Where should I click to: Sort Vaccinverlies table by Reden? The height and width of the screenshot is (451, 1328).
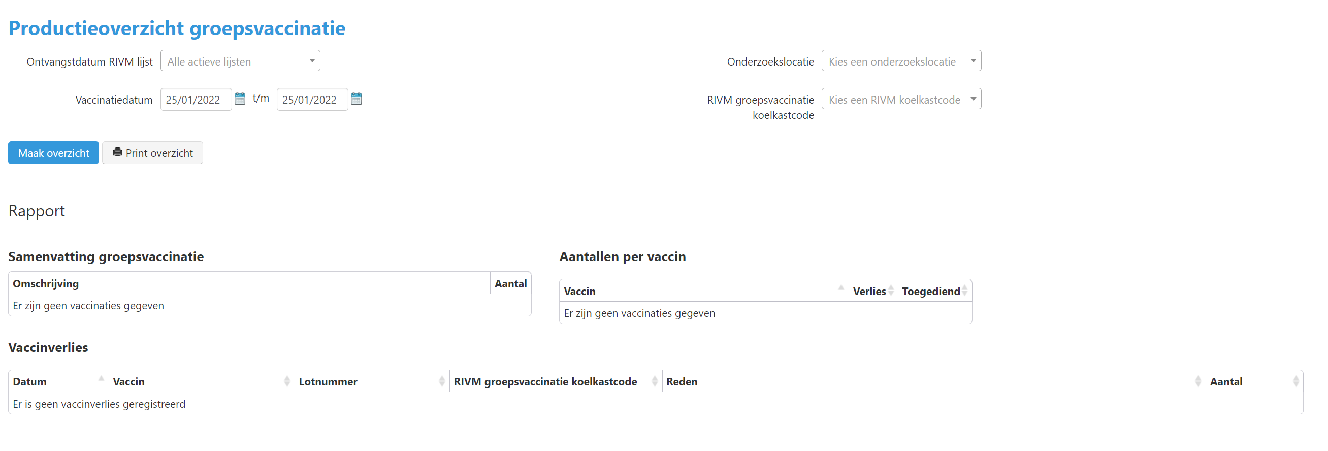point(932,381)
